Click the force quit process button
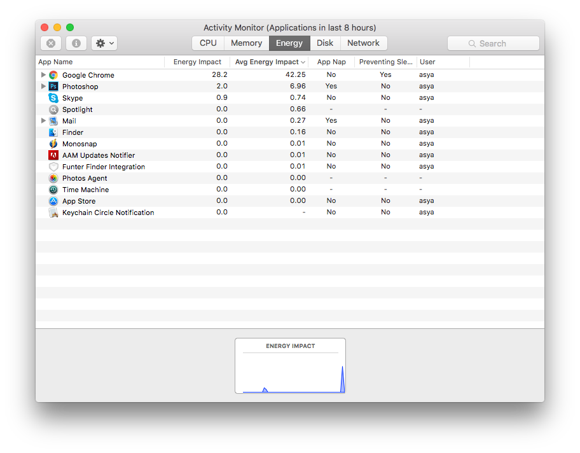The height and width of the screenshot is (453, 580). (51, 43)
